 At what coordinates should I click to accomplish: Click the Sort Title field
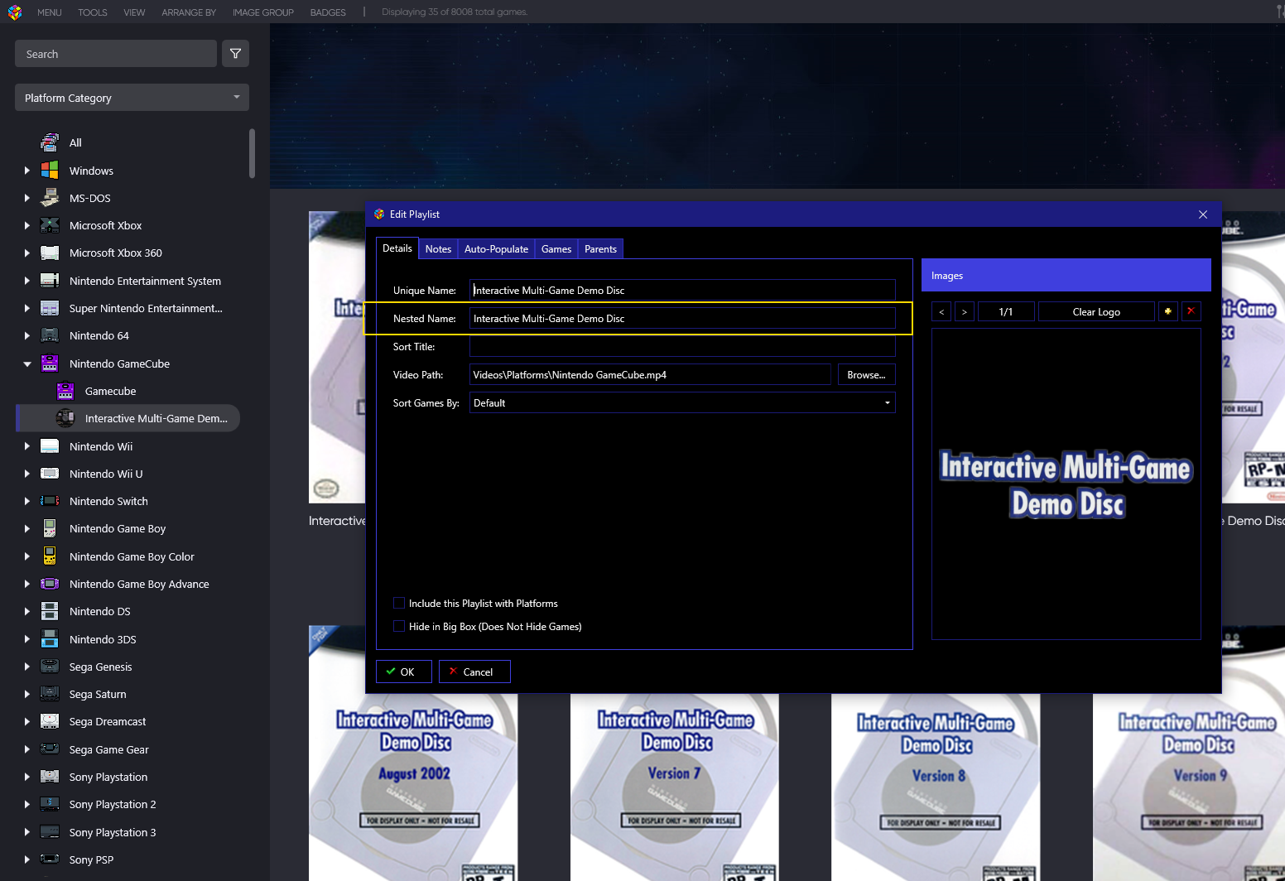click(x=682, y=346)
